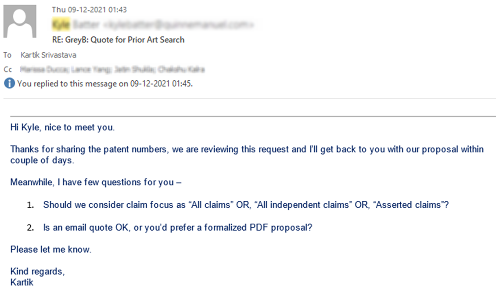Click the highlighted yellow sender name Kyle
This screenshot has width=496, height=293.
tap(61, 24)
